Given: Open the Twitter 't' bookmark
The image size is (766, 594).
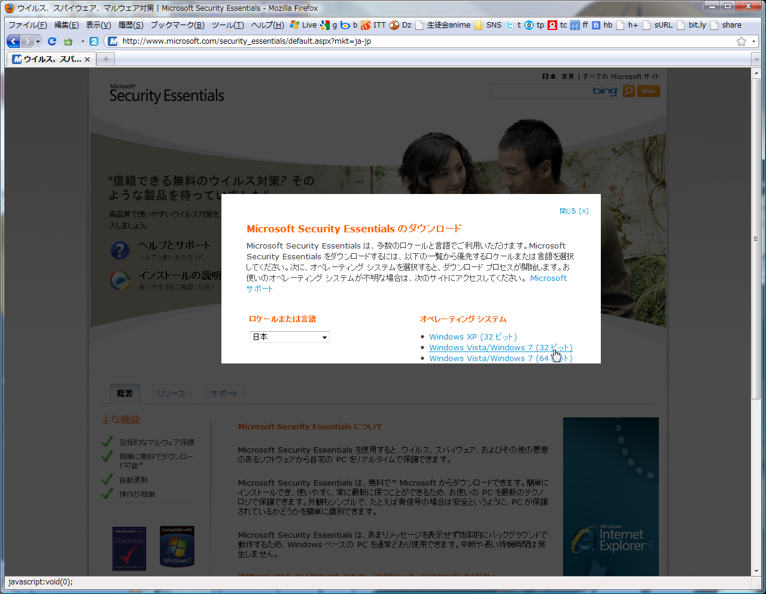Looking at the screenshot, I should click(x=513, y=25).
